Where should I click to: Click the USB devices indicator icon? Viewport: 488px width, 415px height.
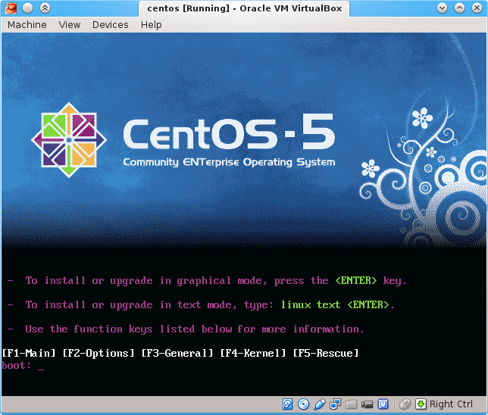click(320, 404)
